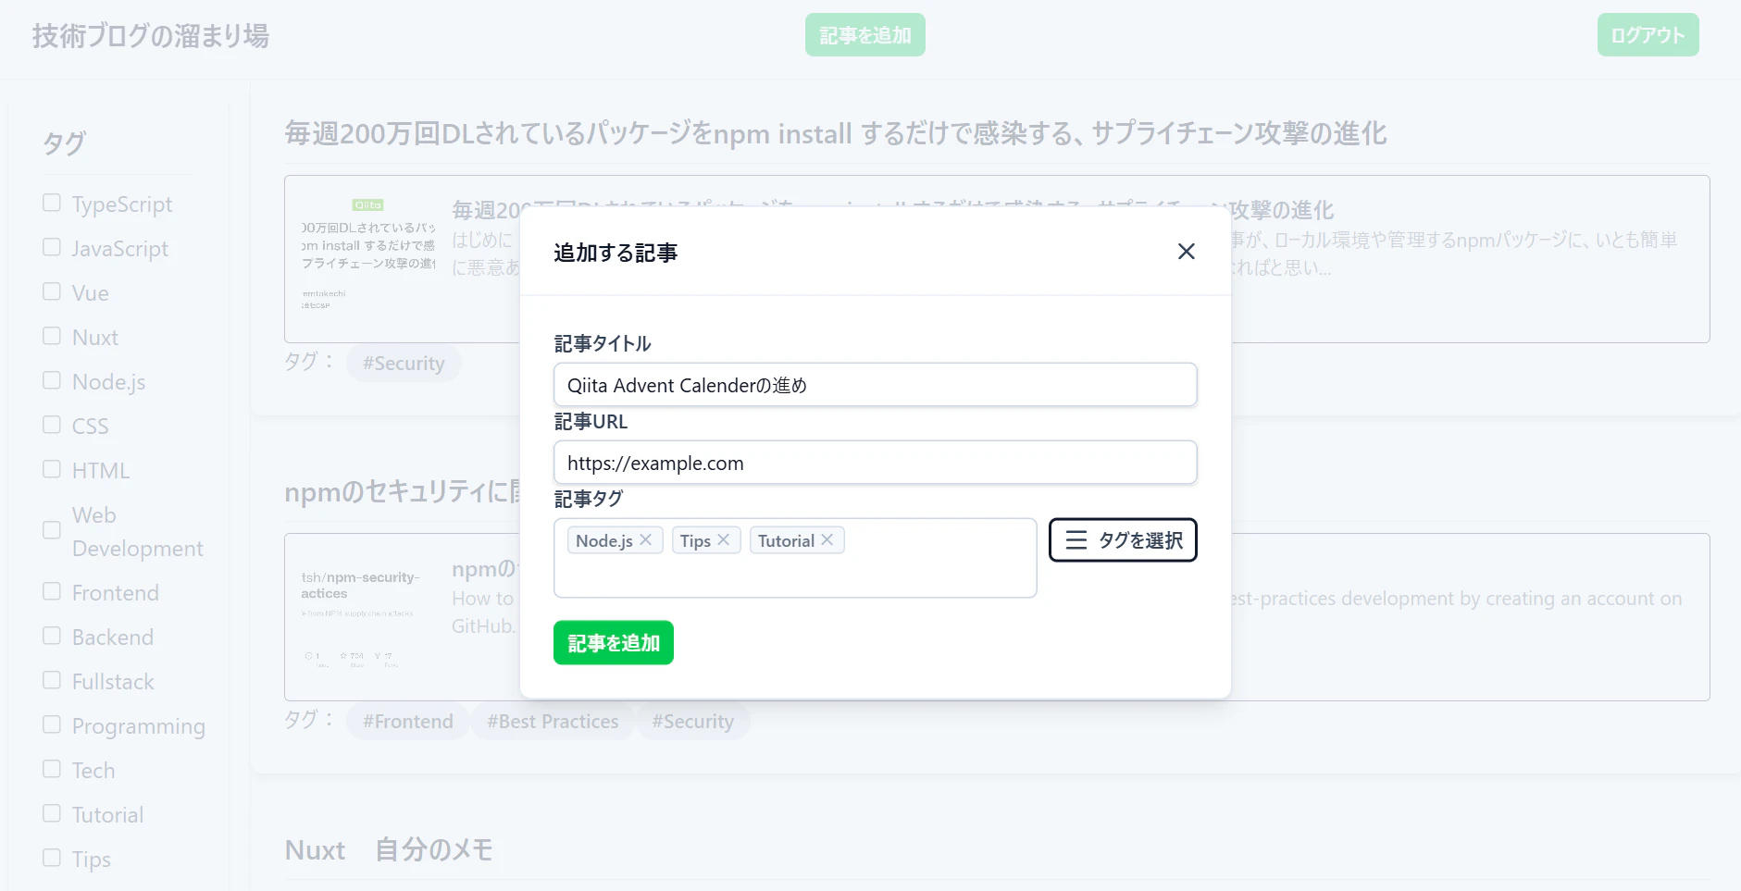Open the 毎週200万回DL article heading
Image resolution: width=1741 pixels, height=891 pixels.
coord(835,133)
